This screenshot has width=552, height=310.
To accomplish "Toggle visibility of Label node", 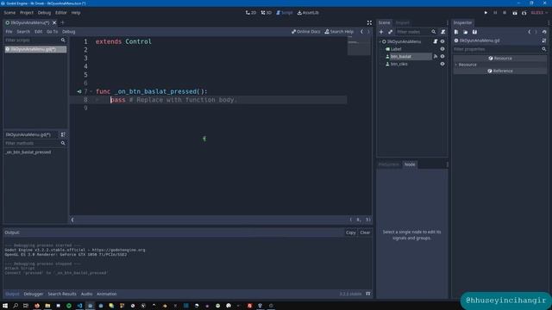I will pos(442,49).
